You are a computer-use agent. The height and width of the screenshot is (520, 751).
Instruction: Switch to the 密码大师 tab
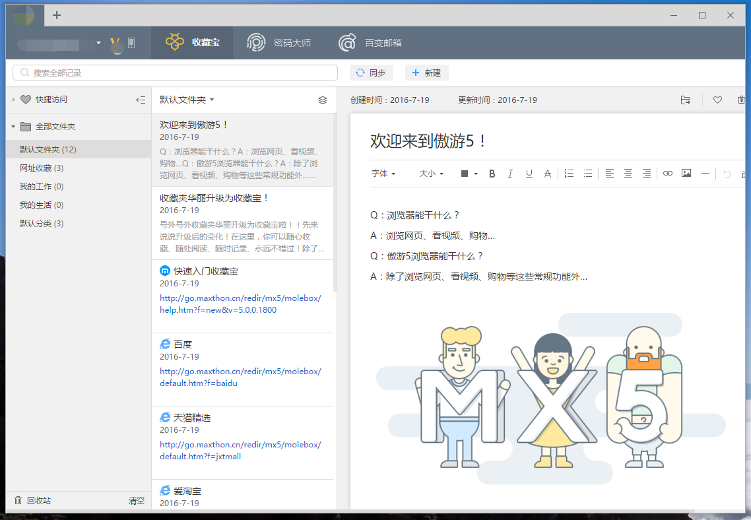pos(279,44)
